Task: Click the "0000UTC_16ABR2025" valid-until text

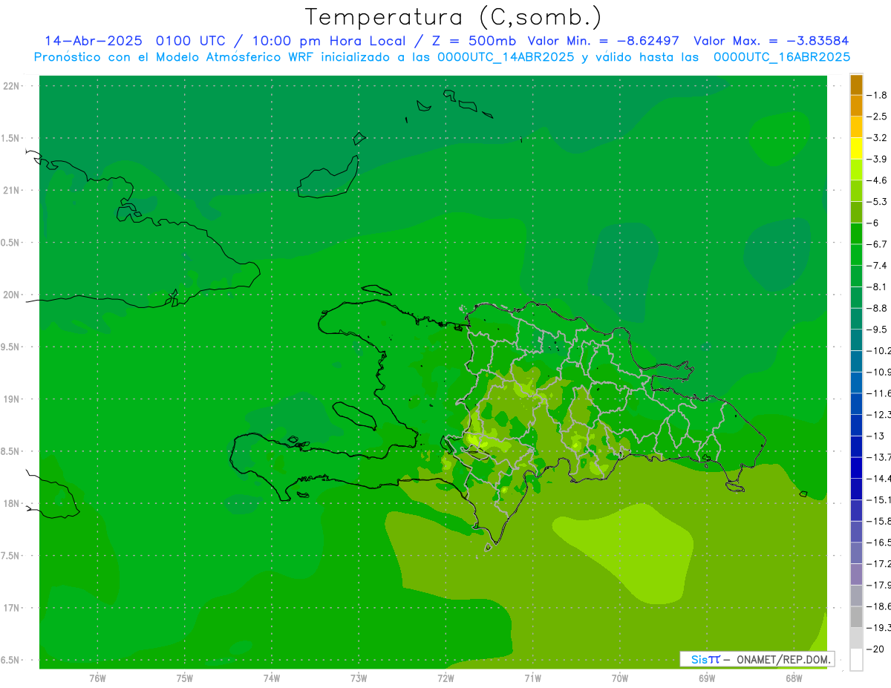Action: [x=782, y=57]
